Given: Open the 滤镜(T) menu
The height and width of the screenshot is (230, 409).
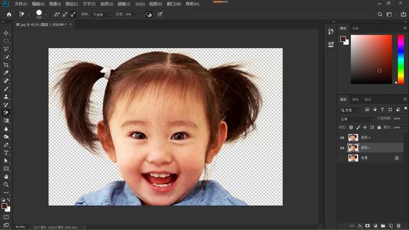Looking at the screenshot, I should (x=124, y=4).
